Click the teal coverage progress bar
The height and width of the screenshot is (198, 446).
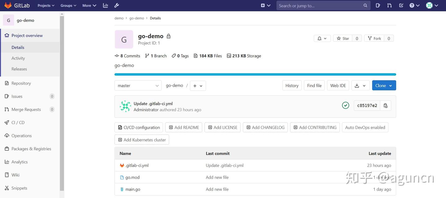pyautogui.click(x=255, y=74)
